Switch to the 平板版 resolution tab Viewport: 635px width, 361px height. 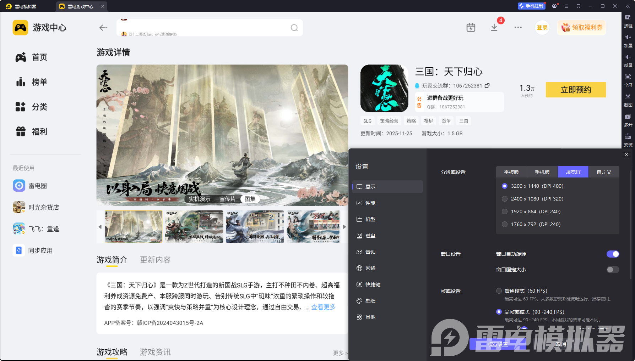(x=511, y=172)
